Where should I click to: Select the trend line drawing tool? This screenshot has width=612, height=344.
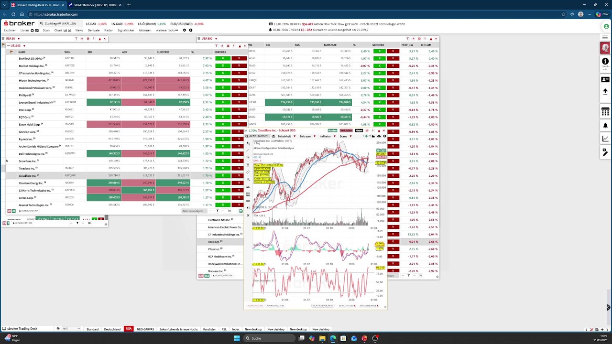[x=248, y=150]
